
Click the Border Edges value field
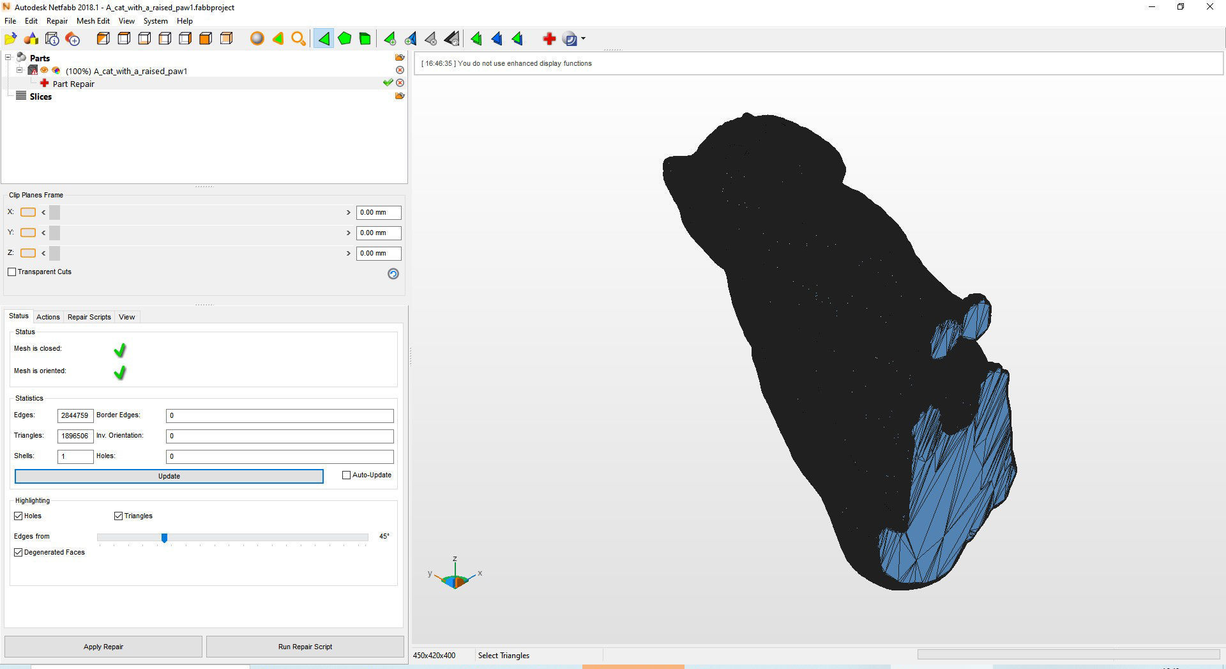[x=280, y=415]
